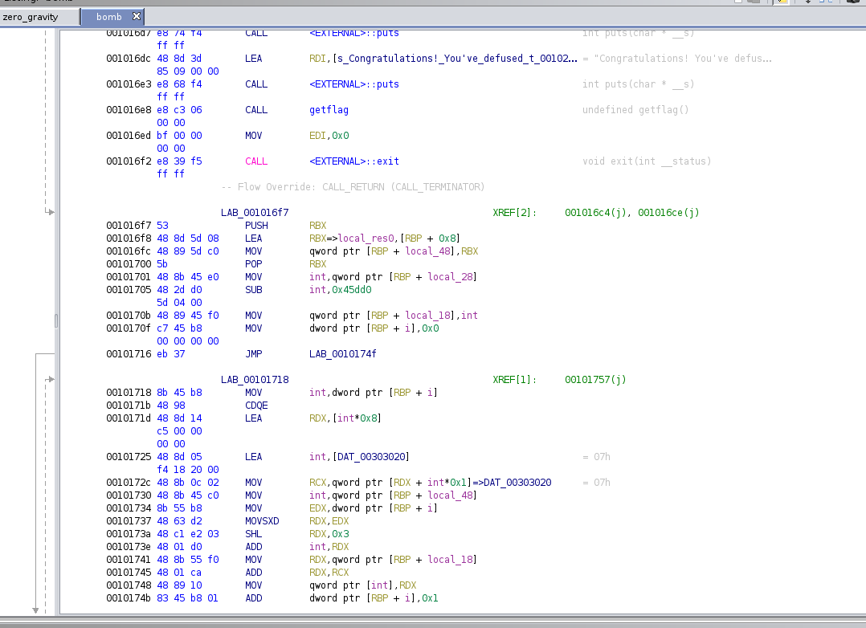Screen dimensions: 866x628
Task: Follow the XREF 001016ce(j)
Action: pos(668,213)
